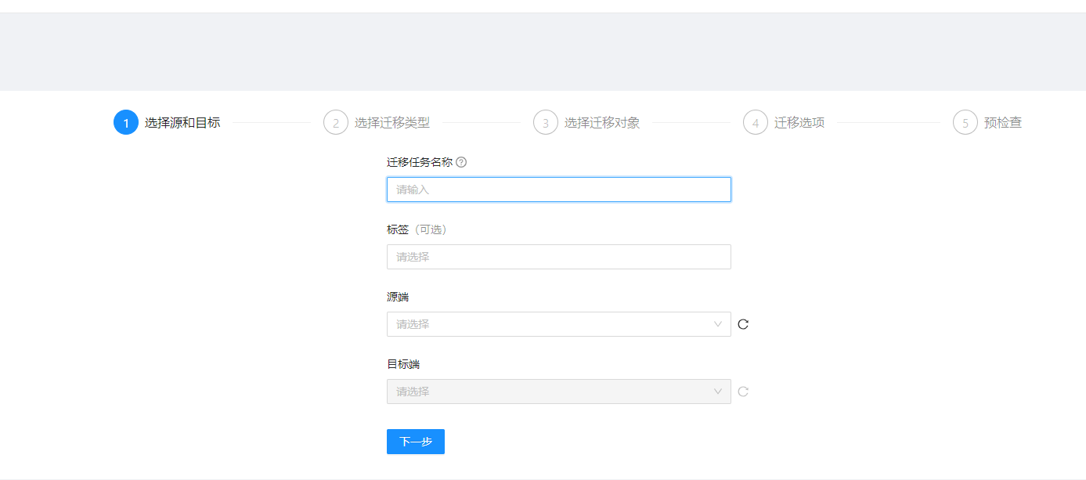Click the 选择迁移对象 step label
This screenshot has height=480, width=1086.
pyautogui.click(x=602, y=123)
